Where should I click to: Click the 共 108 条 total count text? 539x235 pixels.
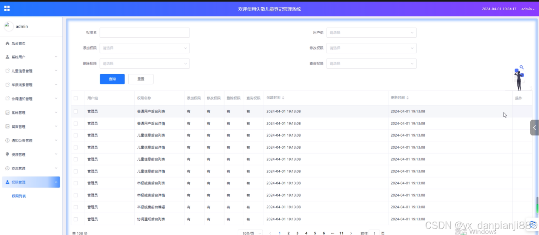80,233
